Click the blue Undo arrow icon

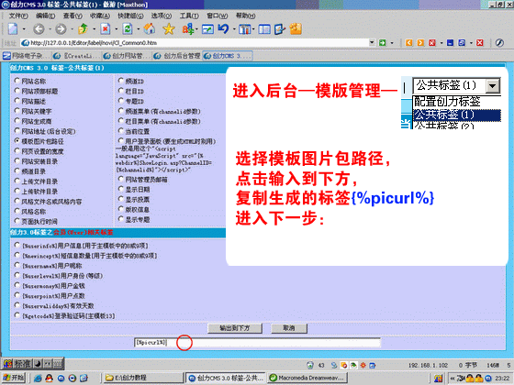click(x=224, y=29)
